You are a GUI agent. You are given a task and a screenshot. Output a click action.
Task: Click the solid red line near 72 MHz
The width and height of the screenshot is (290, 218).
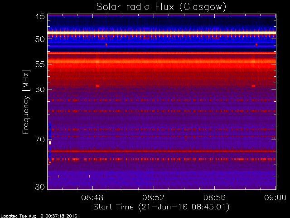162,151
